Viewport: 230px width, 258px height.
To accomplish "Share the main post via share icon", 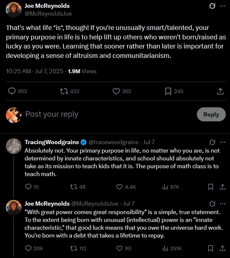I will pyautogui.click(x=220, y=91).
